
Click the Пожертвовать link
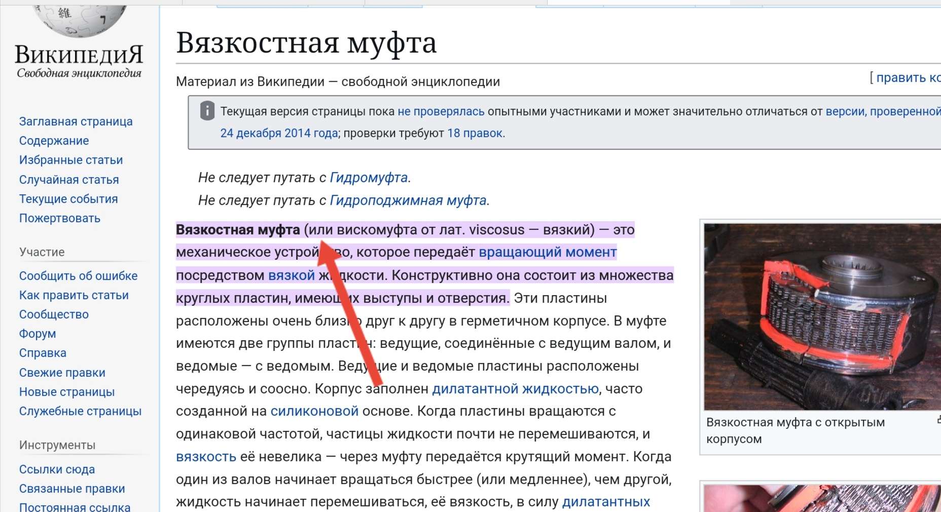click(60, 218)
